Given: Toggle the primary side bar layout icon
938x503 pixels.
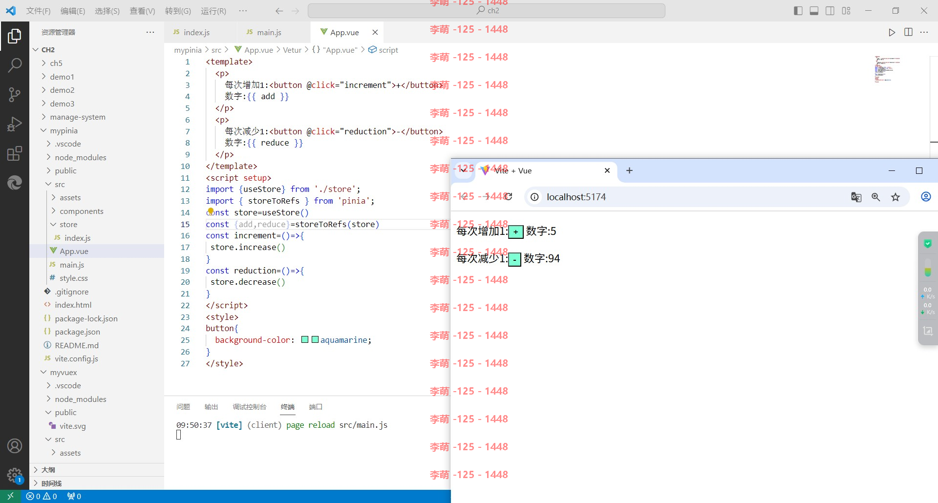Looking at the screenshot, I should click(798, 11).
